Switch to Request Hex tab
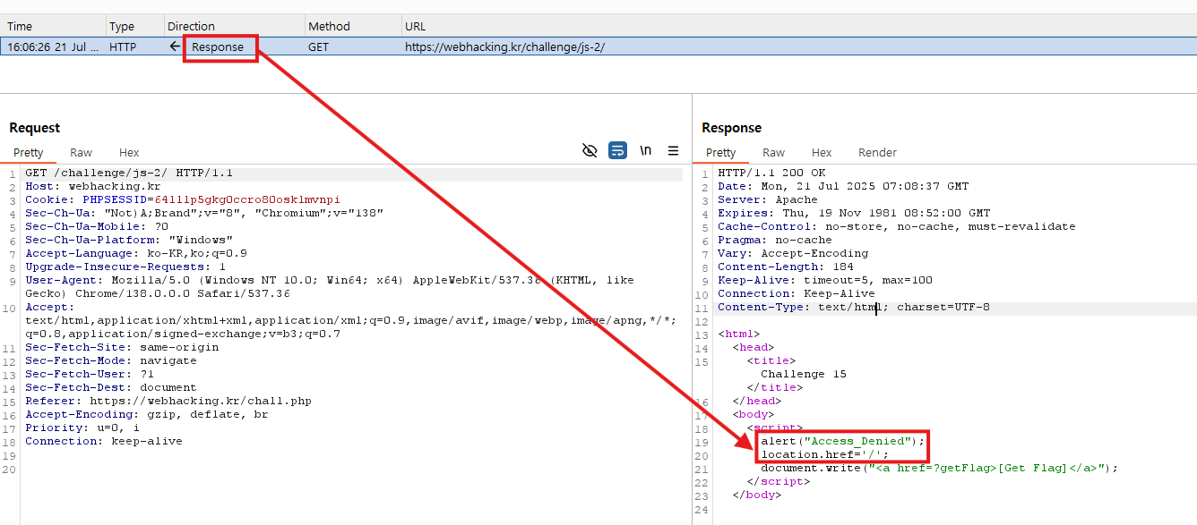The height and width of the screenshot is (525, 1197). (x=129, y=152)
